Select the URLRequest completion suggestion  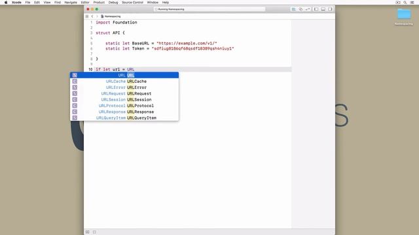[x=124, y=93]
